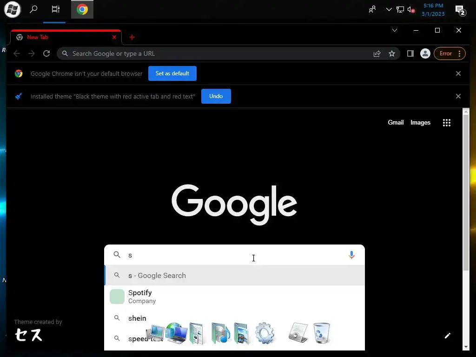Go forward with the forward arrow
Image resolution: width=476 pixels, height=357 pixels.
[x=32, y=53]
